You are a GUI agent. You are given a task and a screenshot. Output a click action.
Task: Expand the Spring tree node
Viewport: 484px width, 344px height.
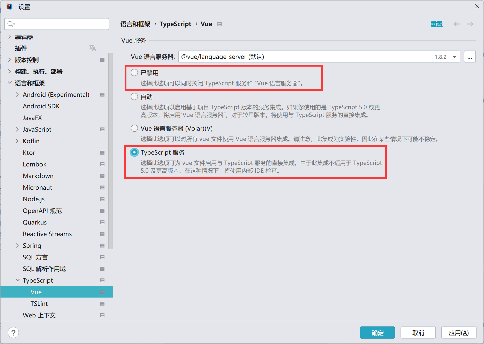[17, 245]
